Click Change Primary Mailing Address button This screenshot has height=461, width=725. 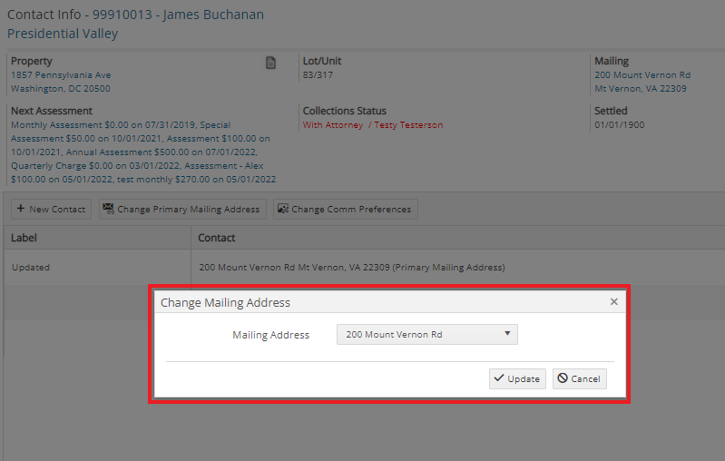(182, 209)
